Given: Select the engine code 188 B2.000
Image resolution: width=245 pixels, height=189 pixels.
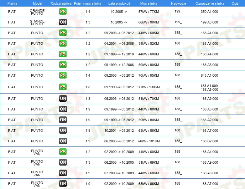Looking at the screenshot, I should 209,141.
